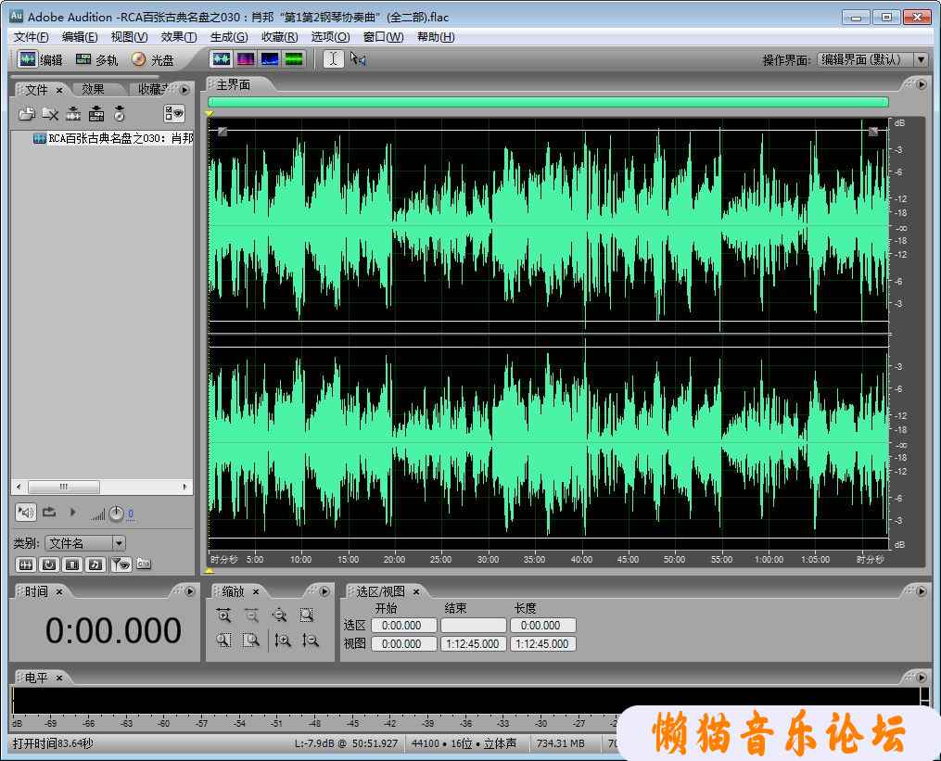Click the zoom in vertically icon
Image resolution: width=941 pixels, height=761 pixels.
(283, 641)
